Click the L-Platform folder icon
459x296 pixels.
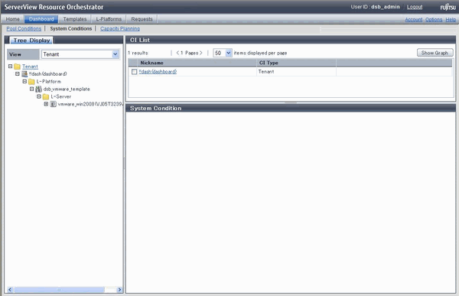(x=31, y=81)
